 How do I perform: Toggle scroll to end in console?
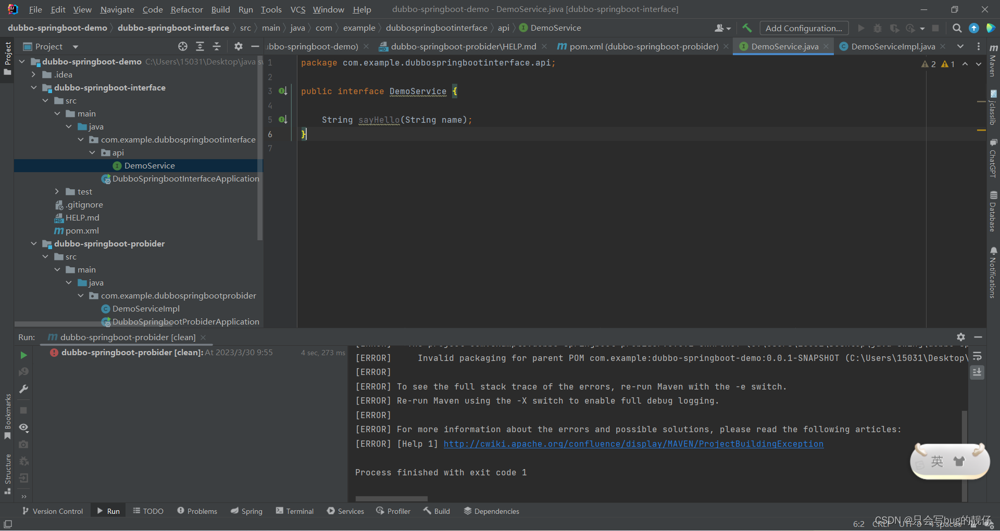pyautogui.click(x=977, y=372)
